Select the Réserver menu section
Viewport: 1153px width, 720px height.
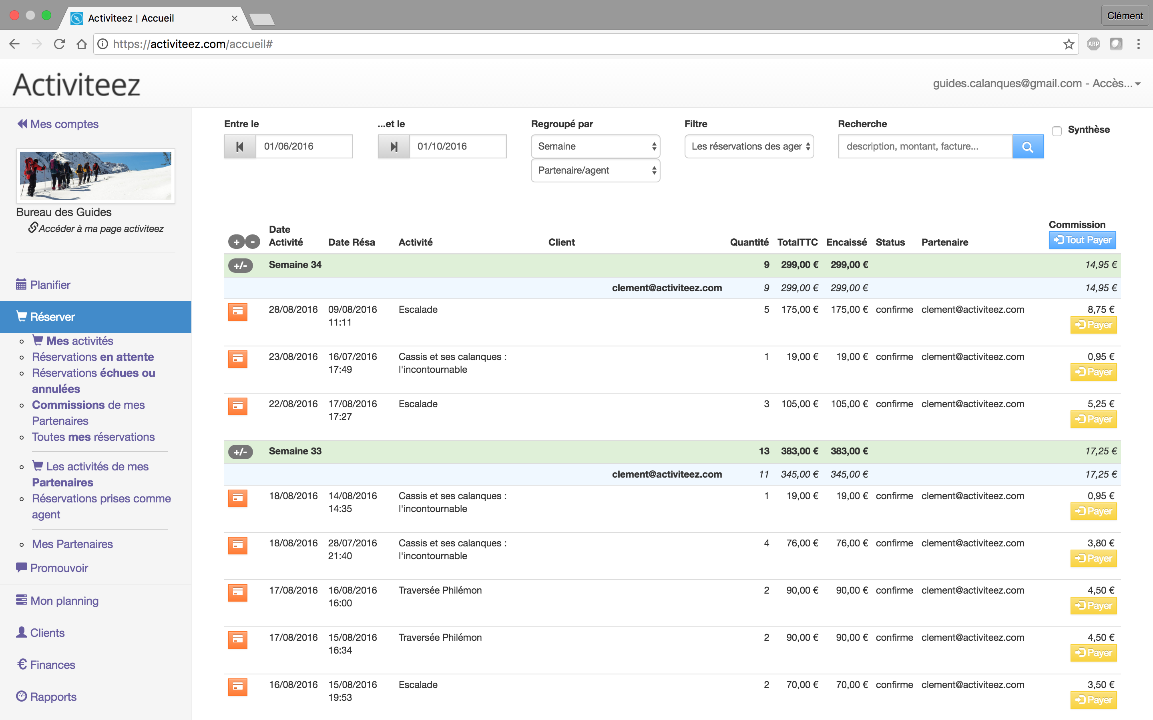tap(96, 317)
